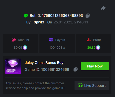Click the bet date 25.01.2023 timestamp
115x97 pixels.
71,22
